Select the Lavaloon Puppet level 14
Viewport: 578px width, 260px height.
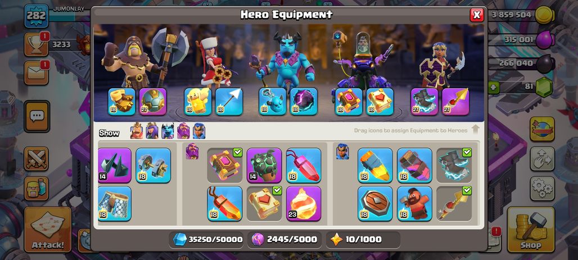click(264, 165)
